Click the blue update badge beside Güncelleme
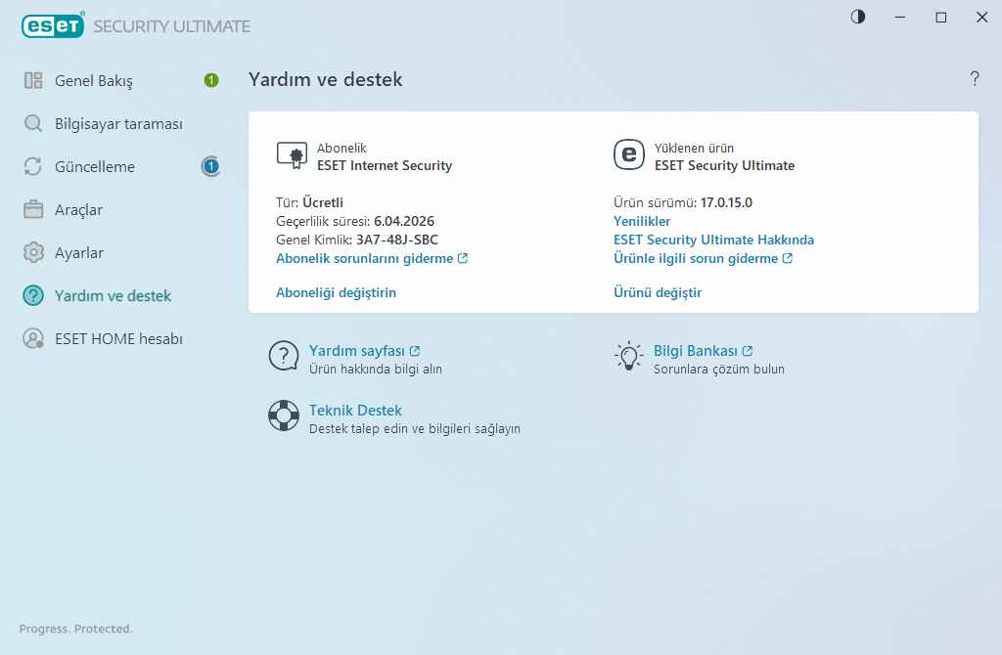This screenshot has height=655, width=1002. coord(211,166)
